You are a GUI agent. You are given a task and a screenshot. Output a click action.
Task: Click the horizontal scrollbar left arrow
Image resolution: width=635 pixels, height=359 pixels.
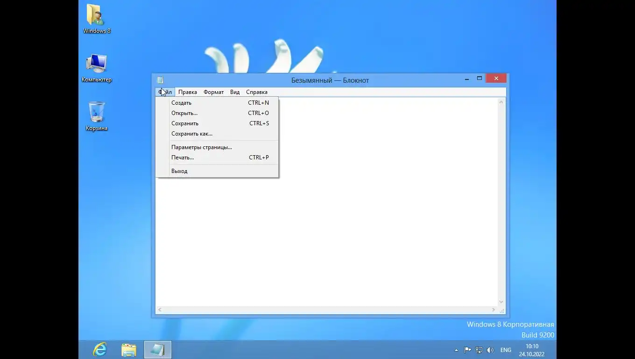(x=160, y=309)
